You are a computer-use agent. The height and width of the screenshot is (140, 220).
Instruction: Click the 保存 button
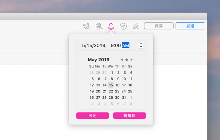coord(159,26)
